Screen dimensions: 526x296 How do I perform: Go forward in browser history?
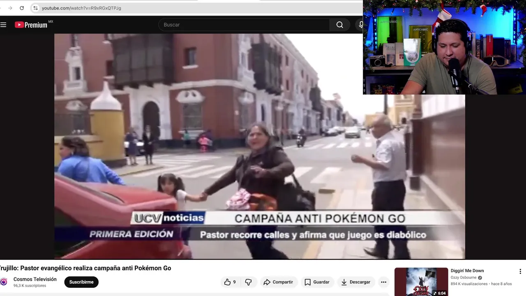point(10,8)
